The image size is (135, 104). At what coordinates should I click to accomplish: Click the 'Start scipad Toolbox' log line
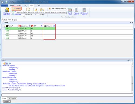coord(9,71)
